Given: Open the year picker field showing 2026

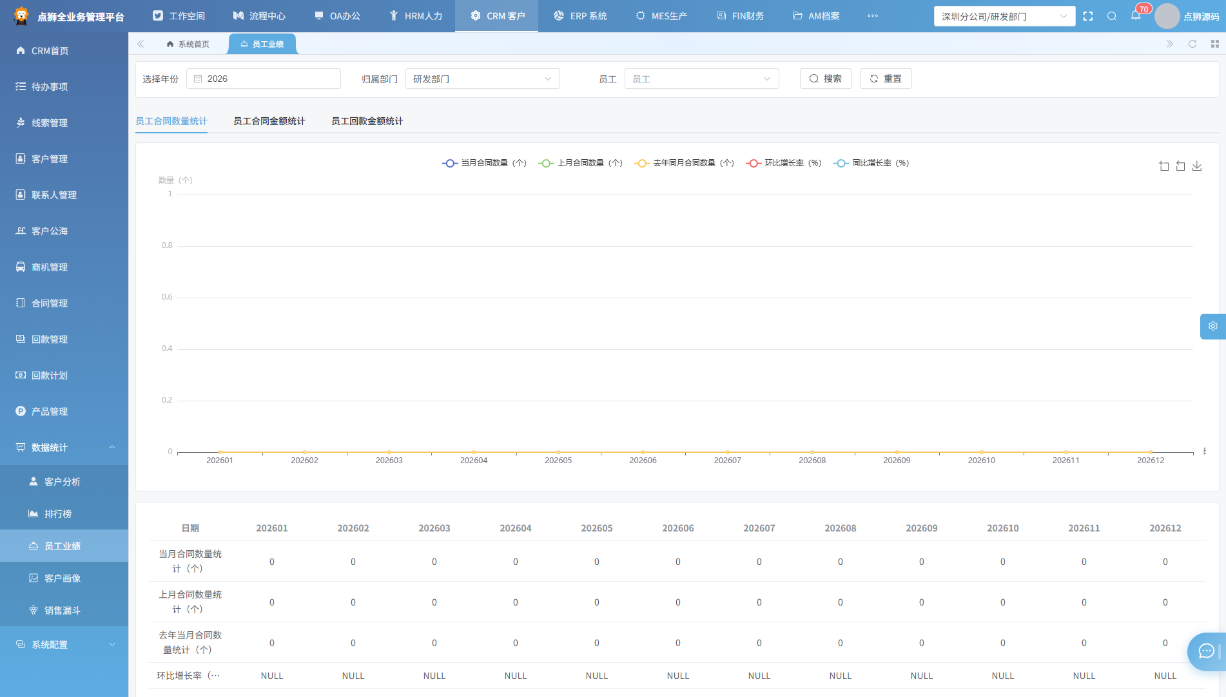Looking at the screenshot, I should (x=263, y=79).
